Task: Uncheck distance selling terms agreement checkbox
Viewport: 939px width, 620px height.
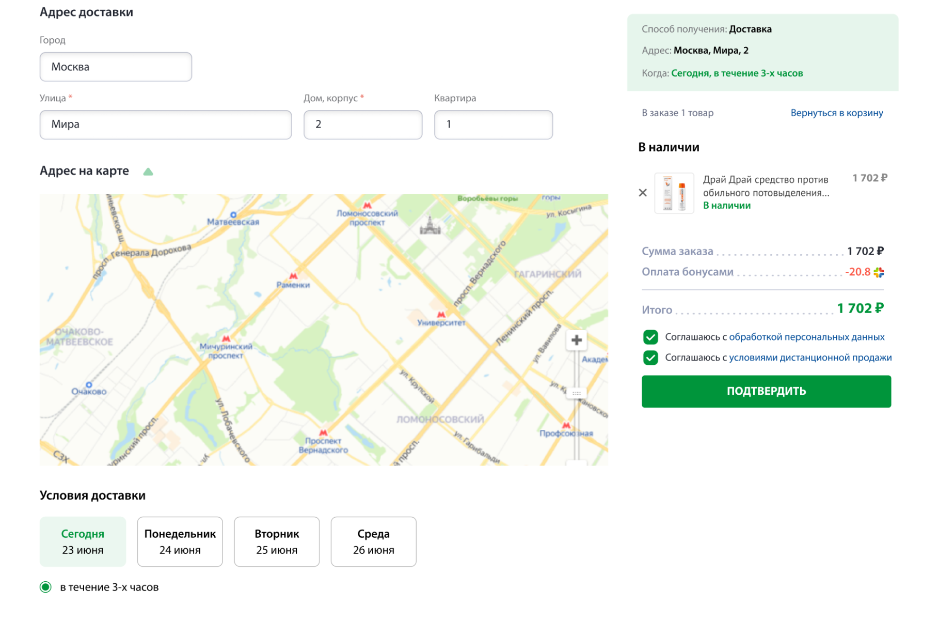Action: click(650, 358)
